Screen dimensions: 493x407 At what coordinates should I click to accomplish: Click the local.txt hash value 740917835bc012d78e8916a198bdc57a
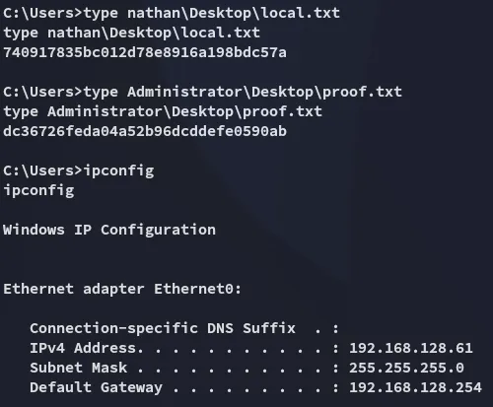145,52
